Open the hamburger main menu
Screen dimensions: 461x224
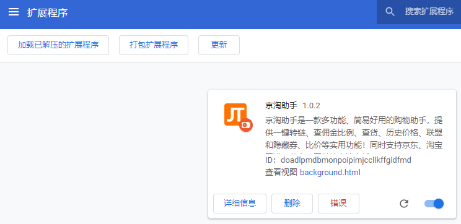coord(14,12)
